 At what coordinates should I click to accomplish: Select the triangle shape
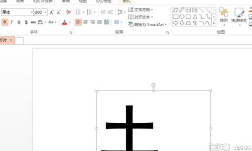point(195,17)
